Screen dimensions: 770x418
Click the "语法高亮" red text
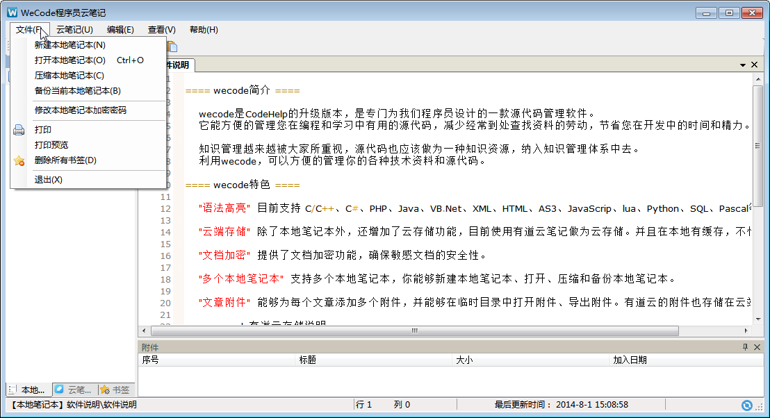click(224, 208)
